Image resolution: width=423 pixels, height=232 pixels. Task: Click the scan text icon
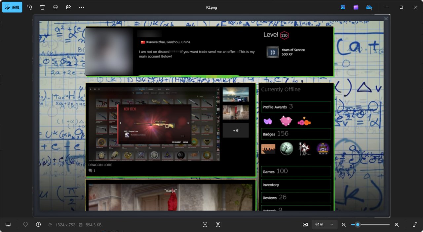(x=218, y=225)
